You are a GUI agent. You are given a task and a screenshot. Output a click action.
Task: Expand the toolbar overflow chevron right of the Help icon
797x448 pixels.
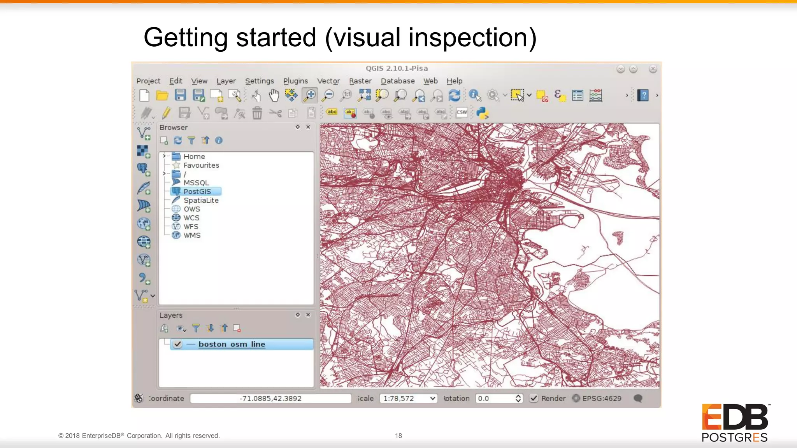pos(657,95)
